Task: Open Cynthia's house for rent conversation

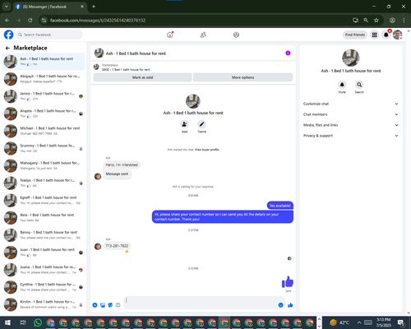Action: (44, 287)
